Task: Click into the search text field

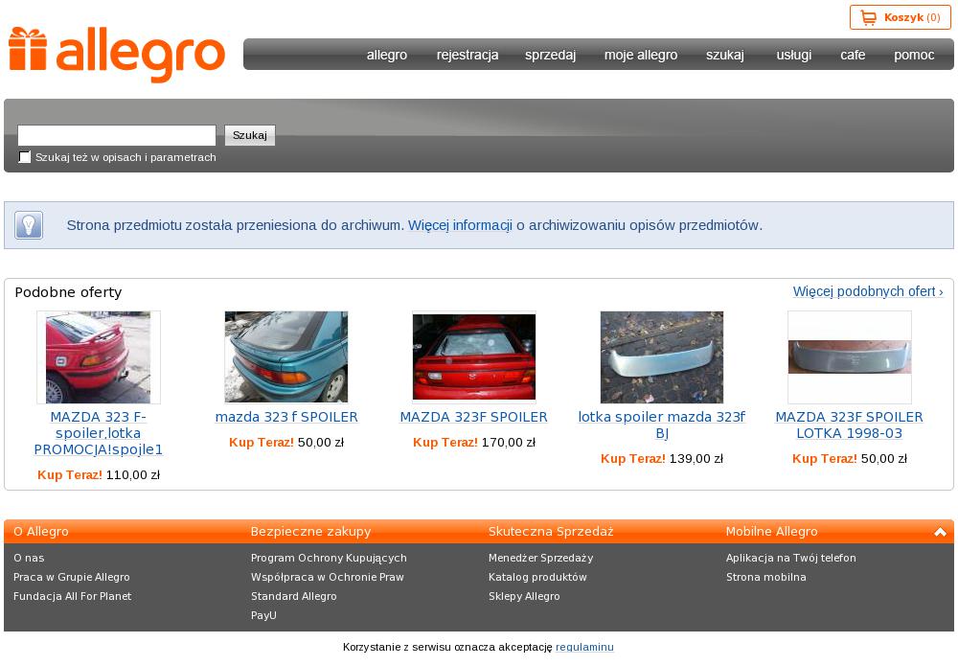Action: point(117,135)
